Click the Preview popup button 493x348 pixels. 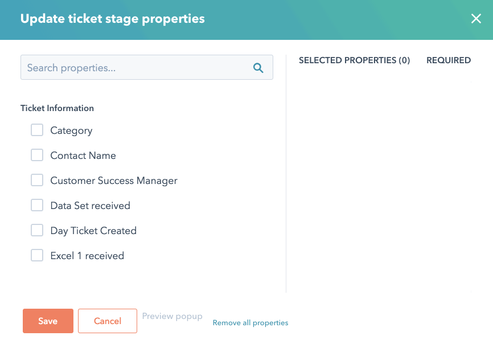(172, 316)
